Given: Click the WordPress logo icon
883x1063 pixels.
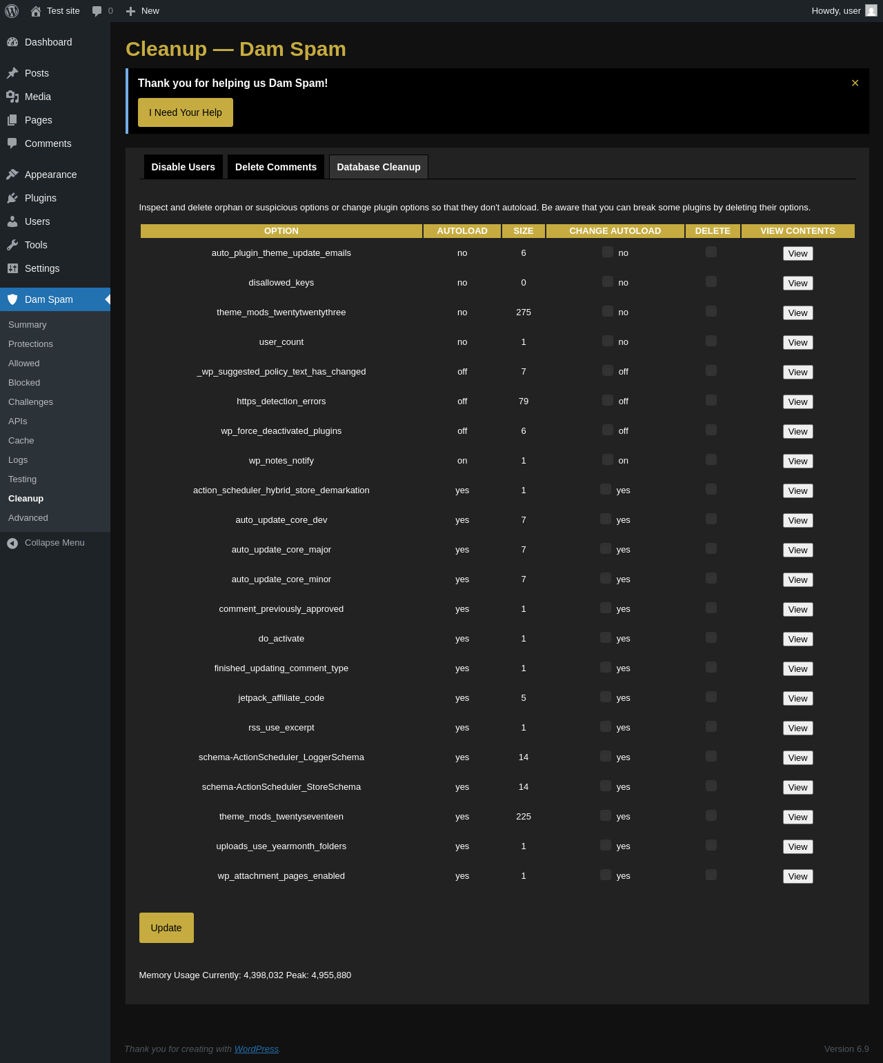Looking at the screenshot, I should [x=12, y=11].
